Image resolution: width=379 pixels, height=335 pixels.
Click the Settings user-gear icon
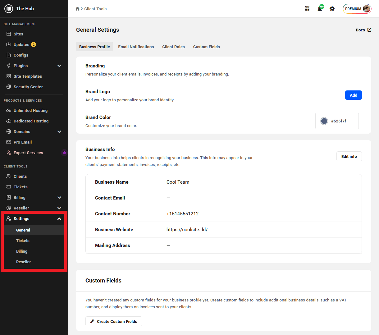tap(9, 218)
